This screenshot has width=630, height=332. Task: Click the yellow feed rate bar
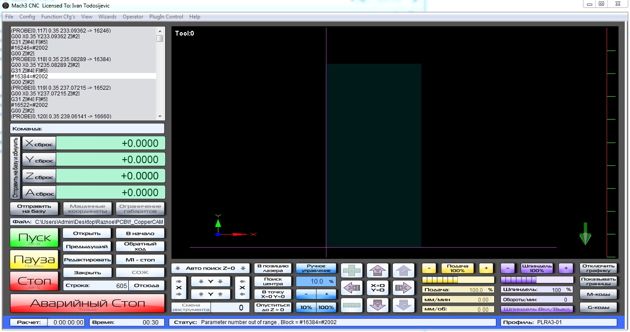point(458,280)
